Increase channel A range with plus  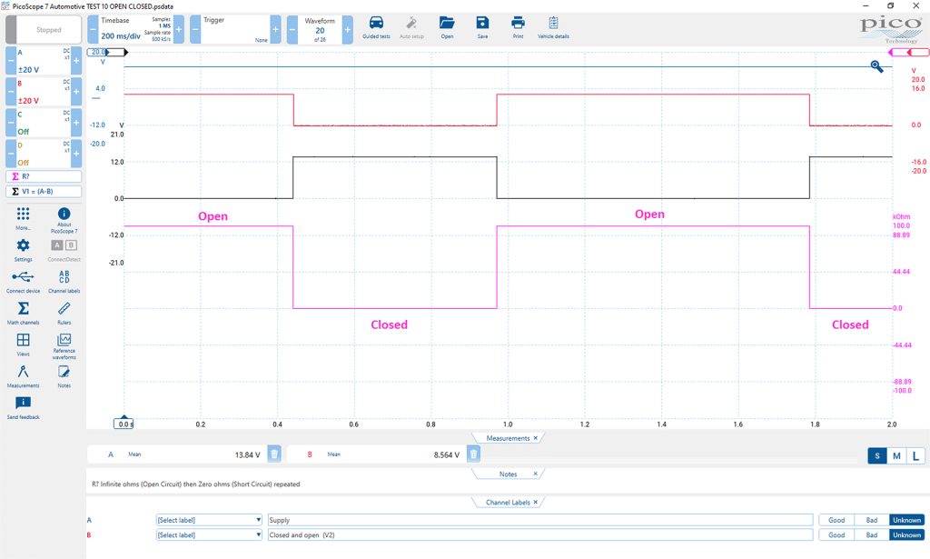(x=76, y=61)
